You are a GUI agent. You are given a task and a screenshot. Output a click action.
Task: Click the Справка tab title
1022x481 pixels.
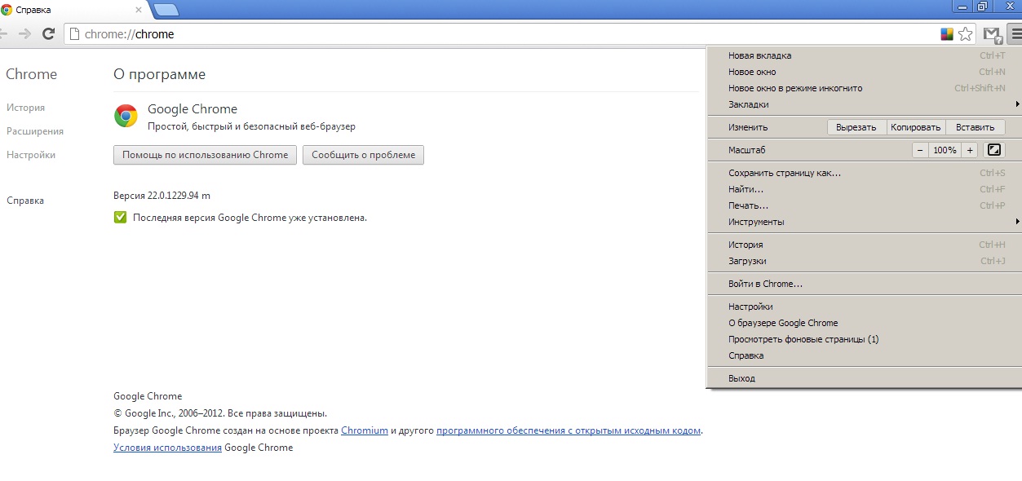tap(33, 10)
